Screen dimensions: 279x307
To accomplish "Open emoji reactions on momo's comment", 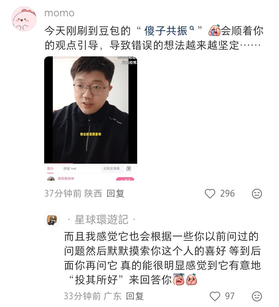I will point(257,194).
